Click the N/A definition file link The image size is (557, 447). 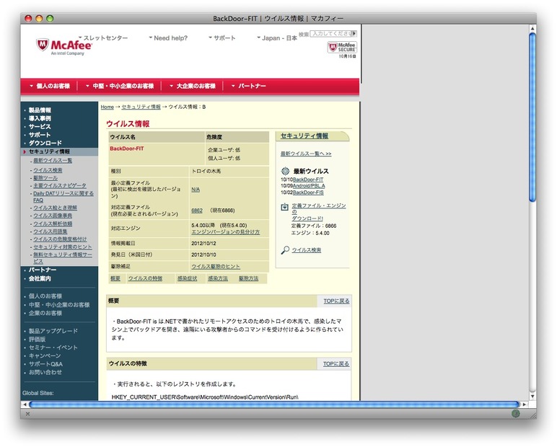196,190
